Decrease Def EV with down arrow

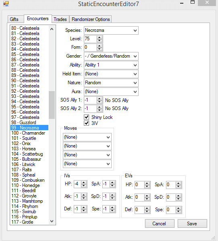point(147,212)
